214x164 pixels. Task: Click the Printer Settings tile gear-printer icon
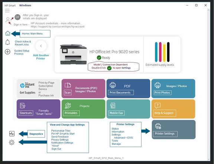(x=158, y=126)
